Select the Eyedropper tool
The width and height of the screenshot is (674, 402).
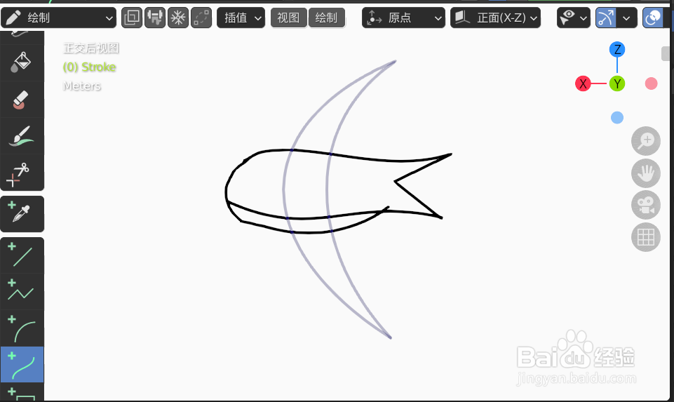tap(22, 214)
